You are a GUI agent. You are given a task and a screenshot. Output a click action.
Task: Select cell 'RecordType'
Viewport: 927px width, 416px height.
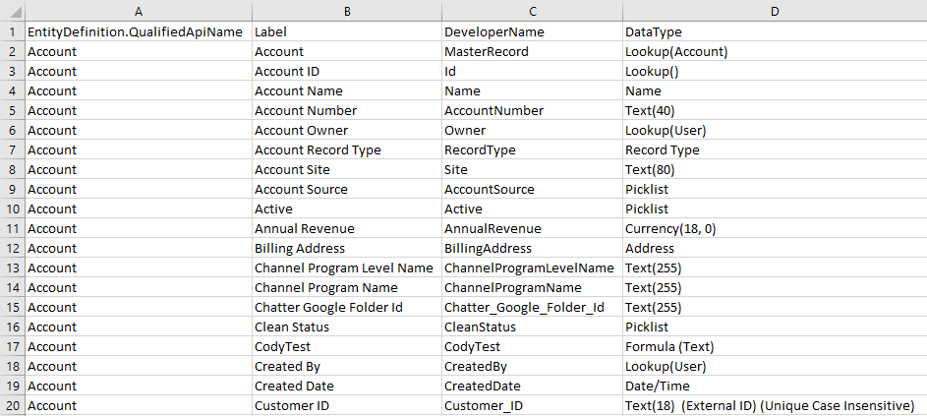pyautogui.click(x=532, y=149)
